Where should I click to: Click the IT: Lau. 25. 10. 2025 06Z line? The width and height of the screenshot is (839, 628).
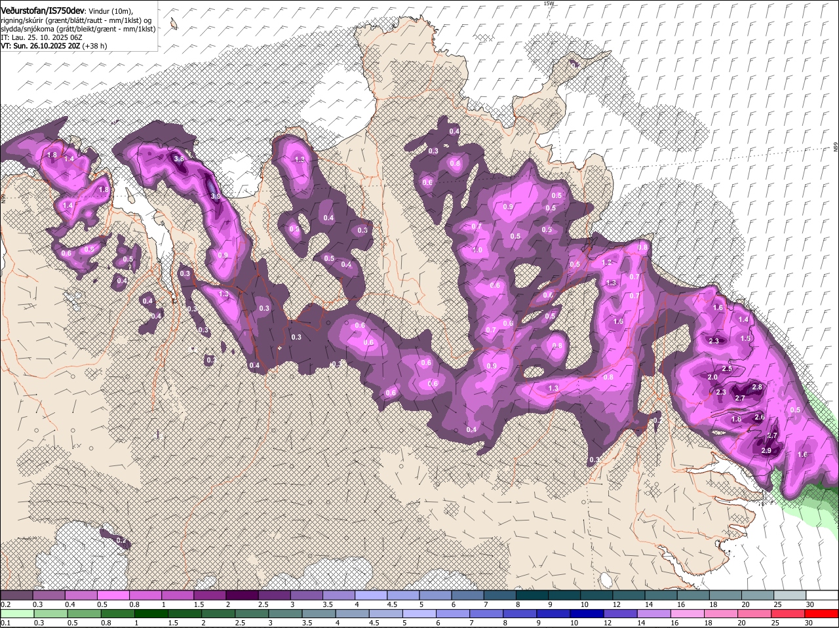tap(41, 37)
